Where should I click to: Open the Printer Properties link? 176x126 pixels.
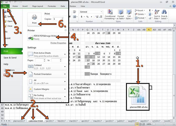(x=58, y=43)
